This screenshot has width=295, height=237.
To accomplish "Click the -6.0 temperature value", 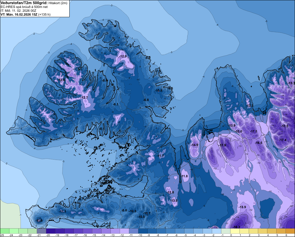I will point(148,58).
